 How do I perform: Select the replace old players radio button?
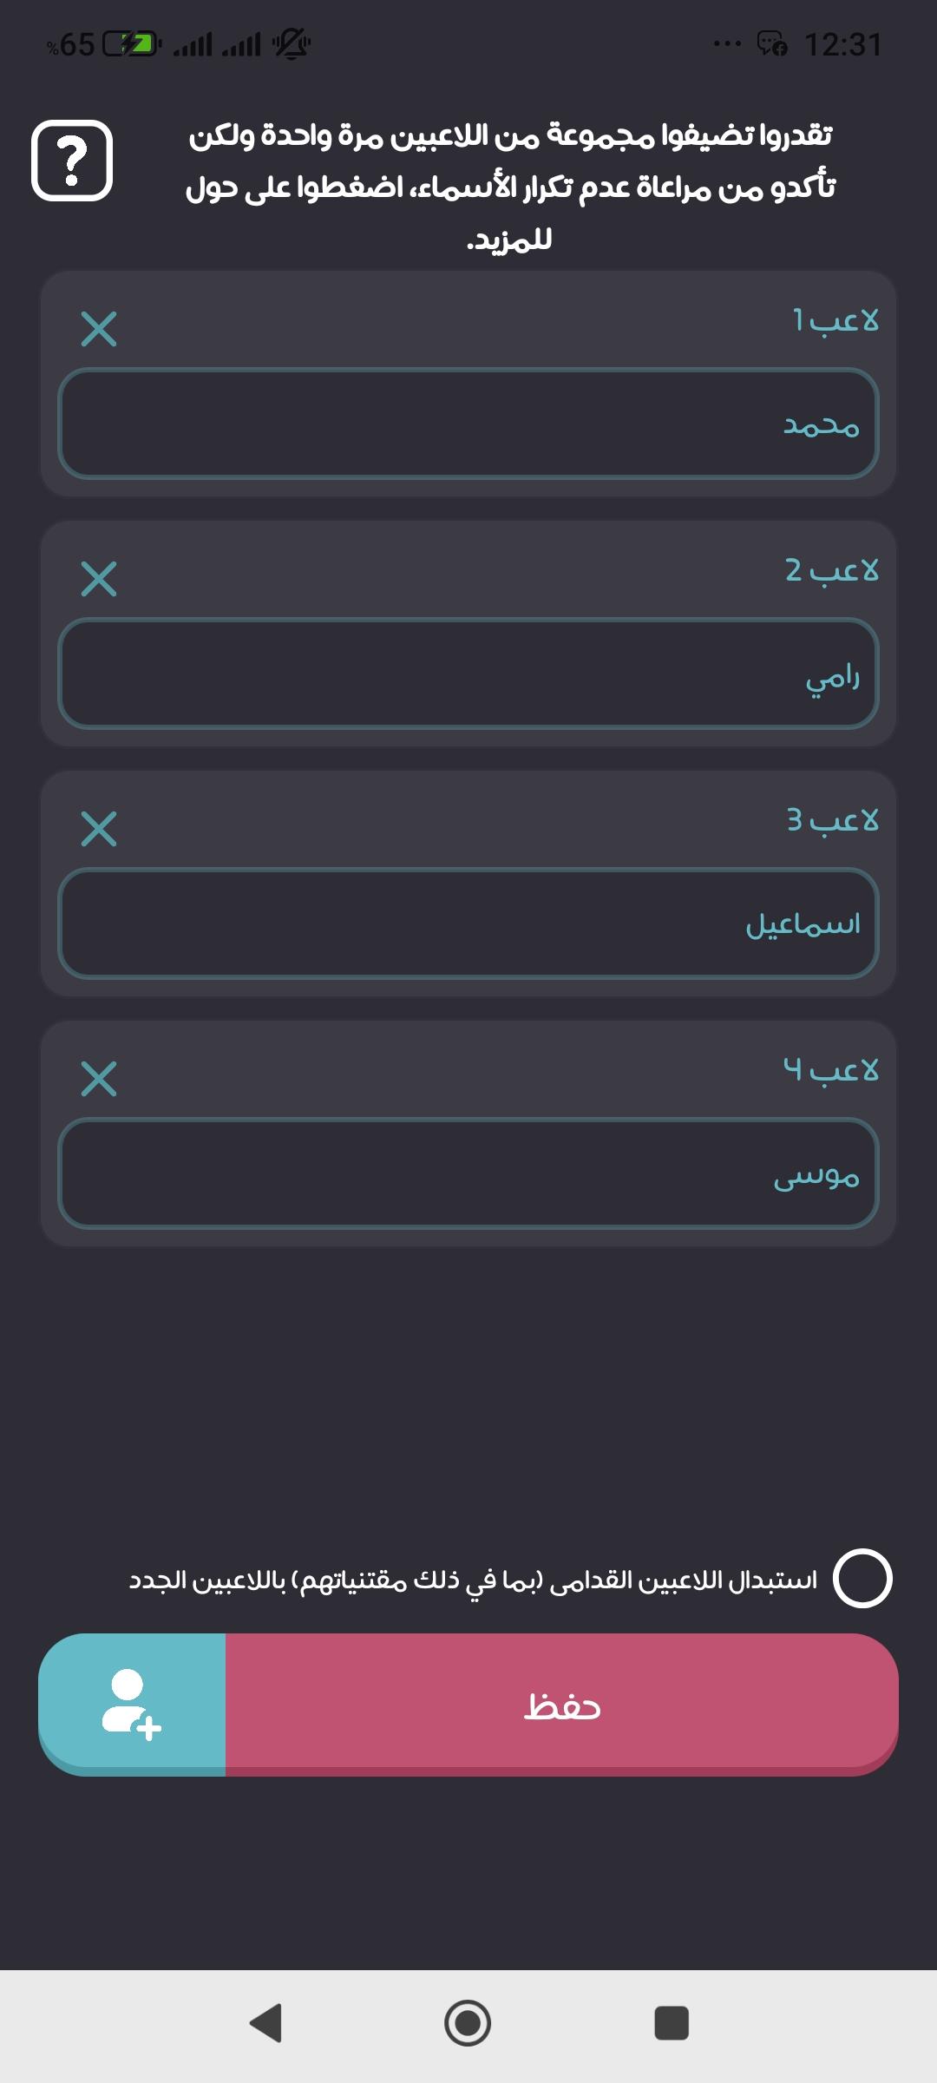(862, 1579)
